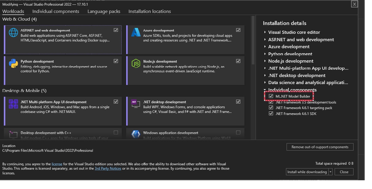Image resolution: width=372 pixels, height=189 pixels.
Task: Click Remove out-of-support components button
Action: [x=320, y=147]
